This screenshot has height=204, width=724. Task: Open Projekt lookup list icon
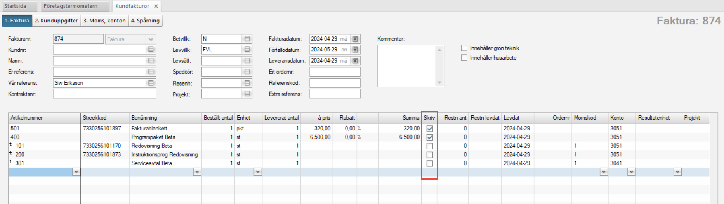247,94
